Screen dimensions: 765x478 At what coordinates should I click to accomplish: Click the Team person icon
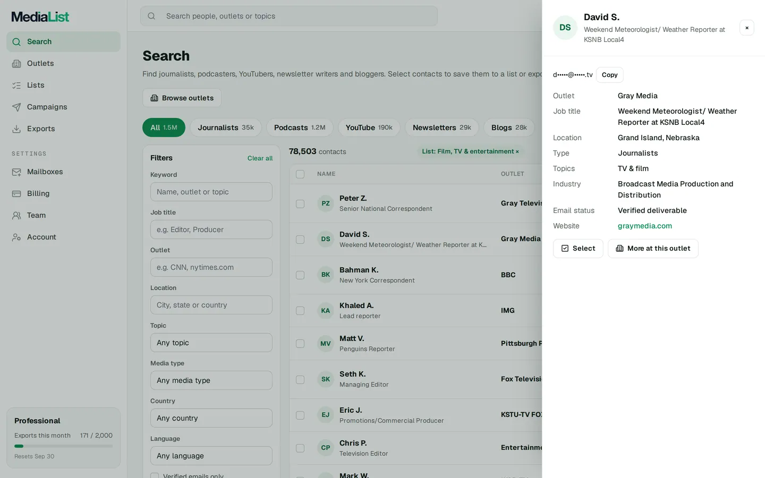(16, 216)
